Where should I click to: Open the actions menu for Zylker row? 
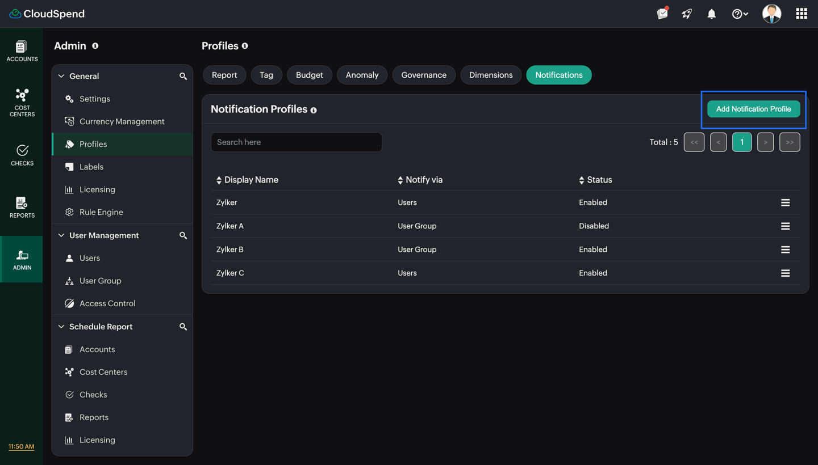click(785, 202)
